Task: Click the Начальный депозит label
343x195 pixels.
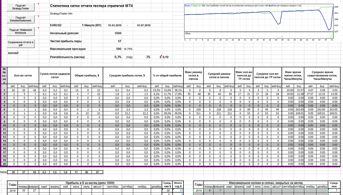Action: [x=64, y=33]
